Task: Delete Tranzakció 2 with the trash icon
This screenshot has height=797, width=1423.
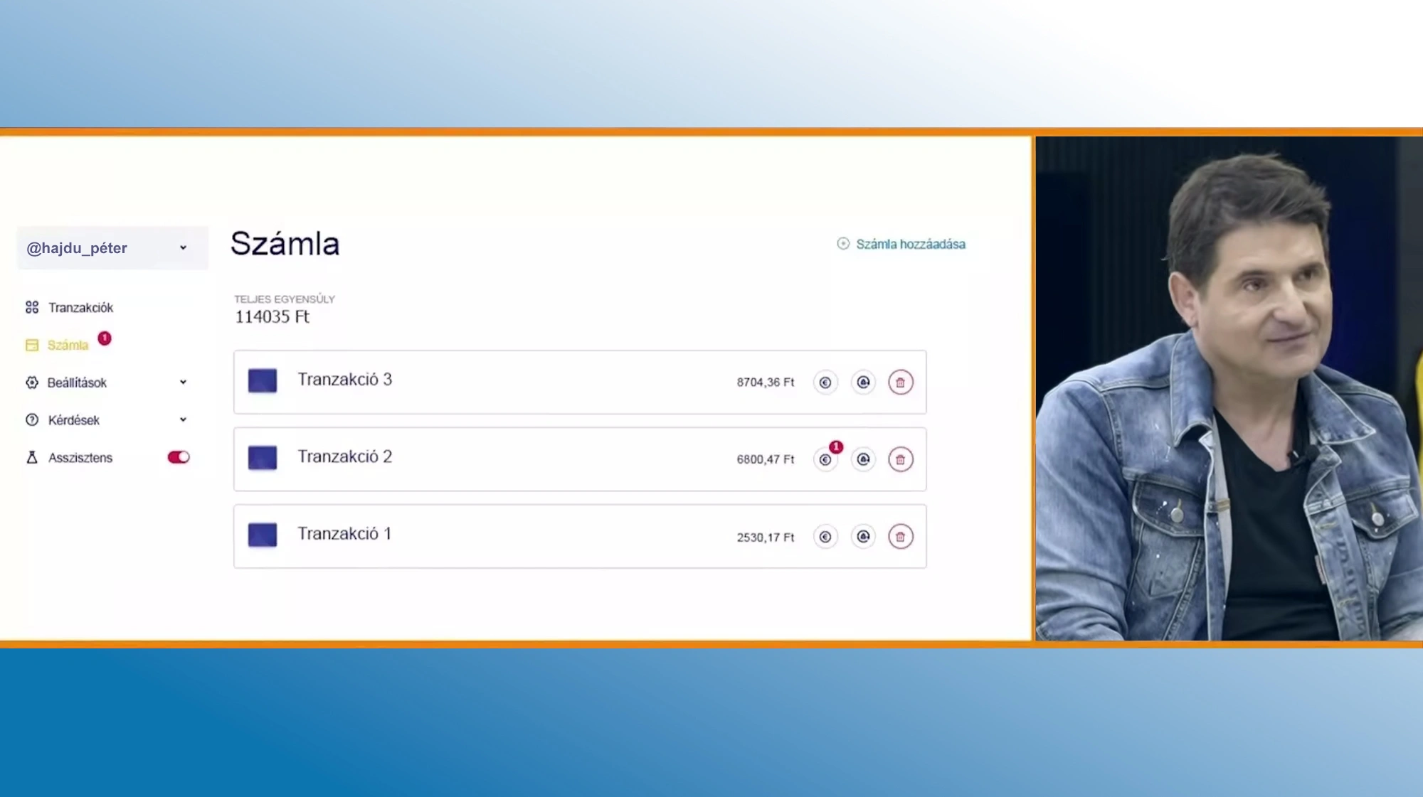Action: click(901, 459)
